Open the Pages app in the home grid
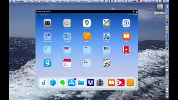Image resolution: width=178 pixels, height=100 pixels. tap(87, 36)
